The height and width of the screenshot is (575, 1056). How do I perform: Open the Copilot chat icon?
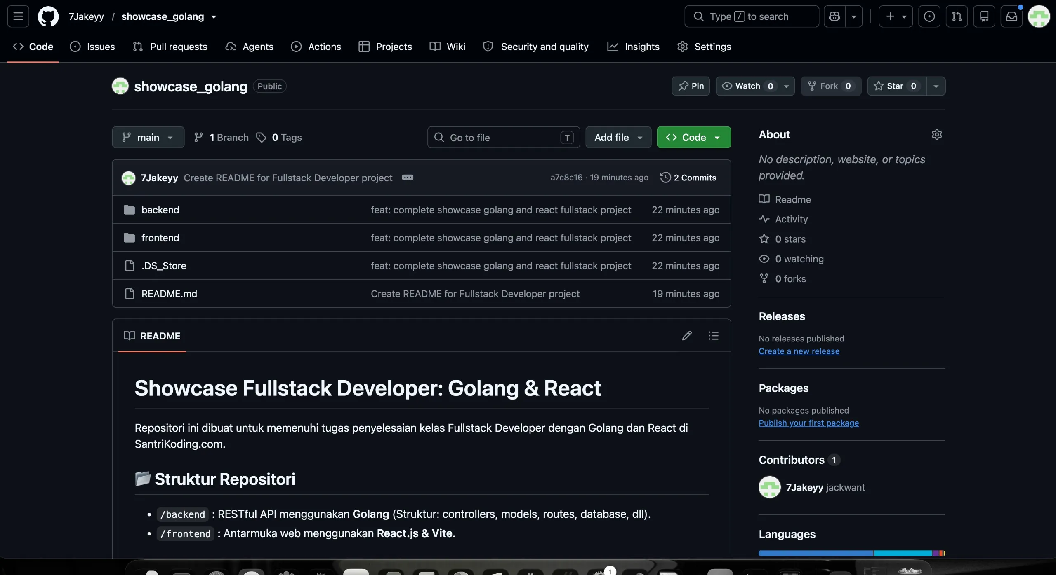[834, 16]
